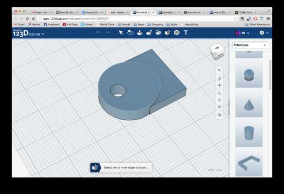Expand the Other Bookmarks folder
The image size is (284, 194).
(257, 24)
